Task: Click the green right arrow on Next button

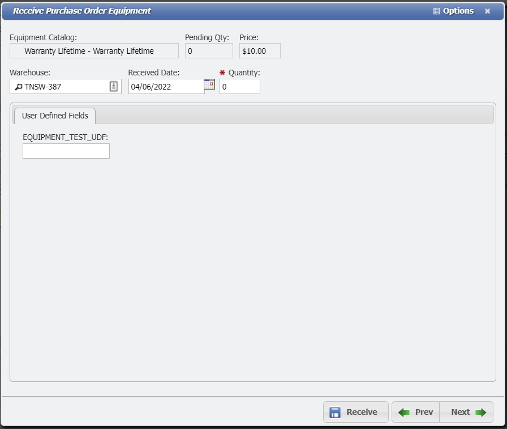Action: pyautogui.click(x=480, y=412)
